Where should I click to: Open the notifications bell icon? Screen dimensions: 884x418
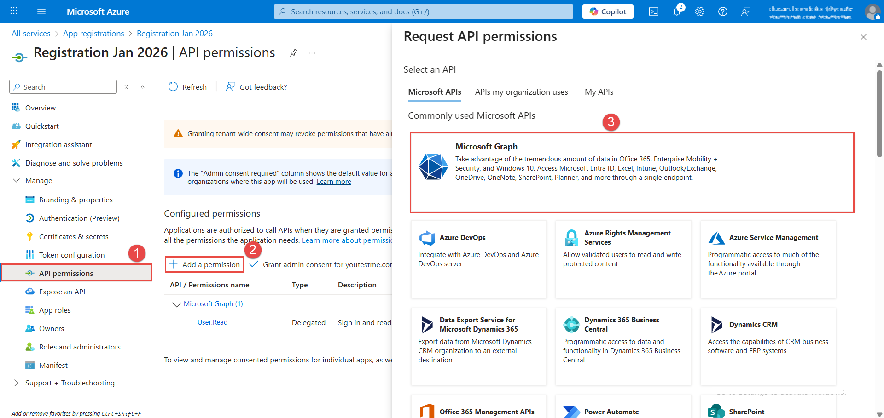tap(677, 11)
